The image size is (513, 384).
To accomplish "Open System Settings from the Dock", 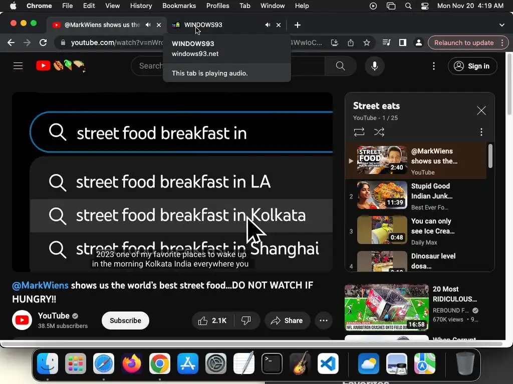I will point(216,363).
